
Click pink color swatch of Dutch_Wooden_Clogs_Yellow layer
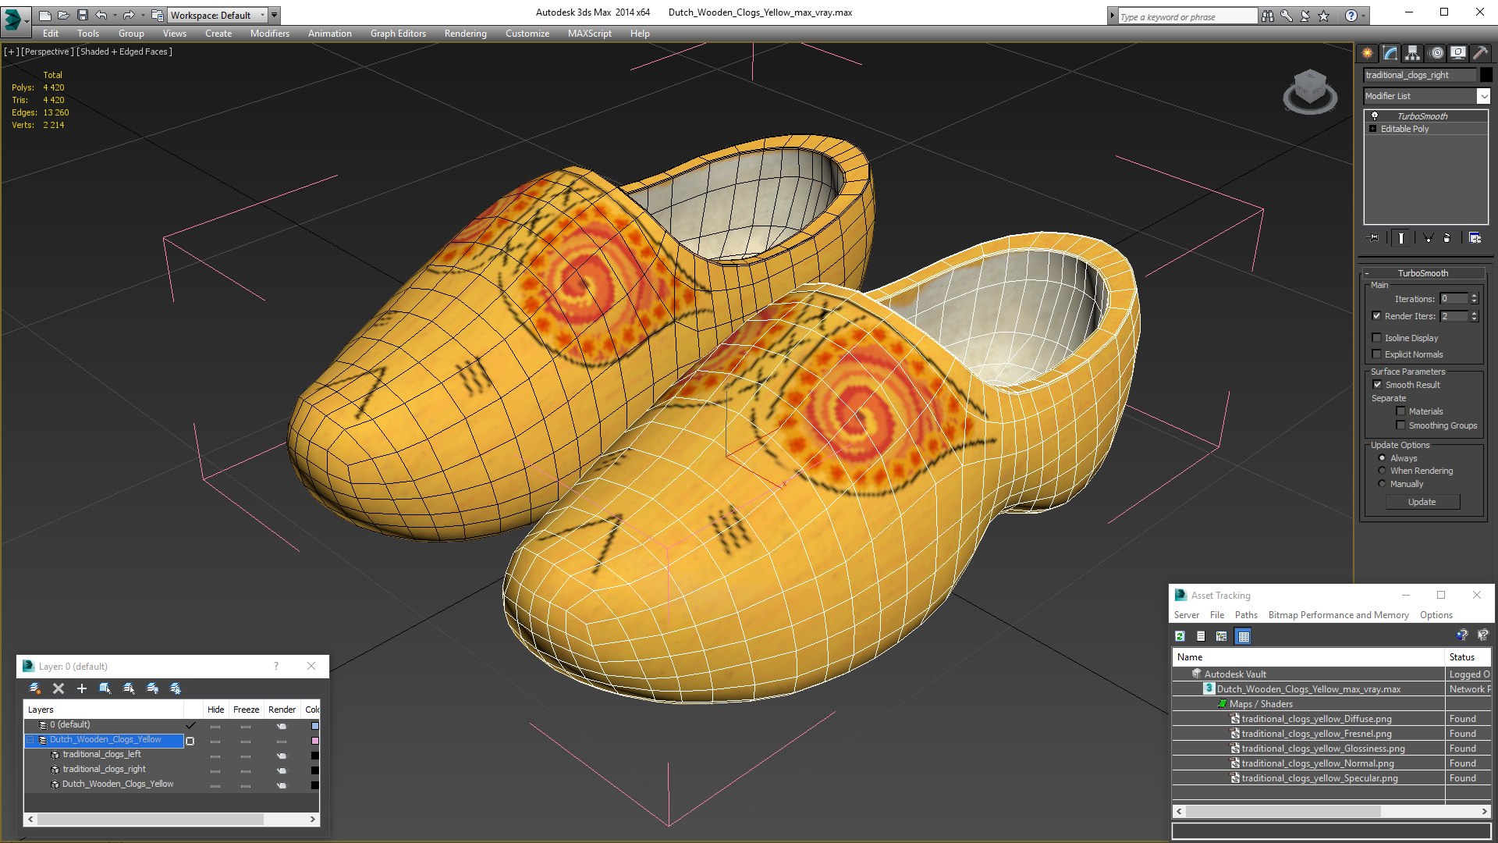pyautogui.click(x=315, y=740)
